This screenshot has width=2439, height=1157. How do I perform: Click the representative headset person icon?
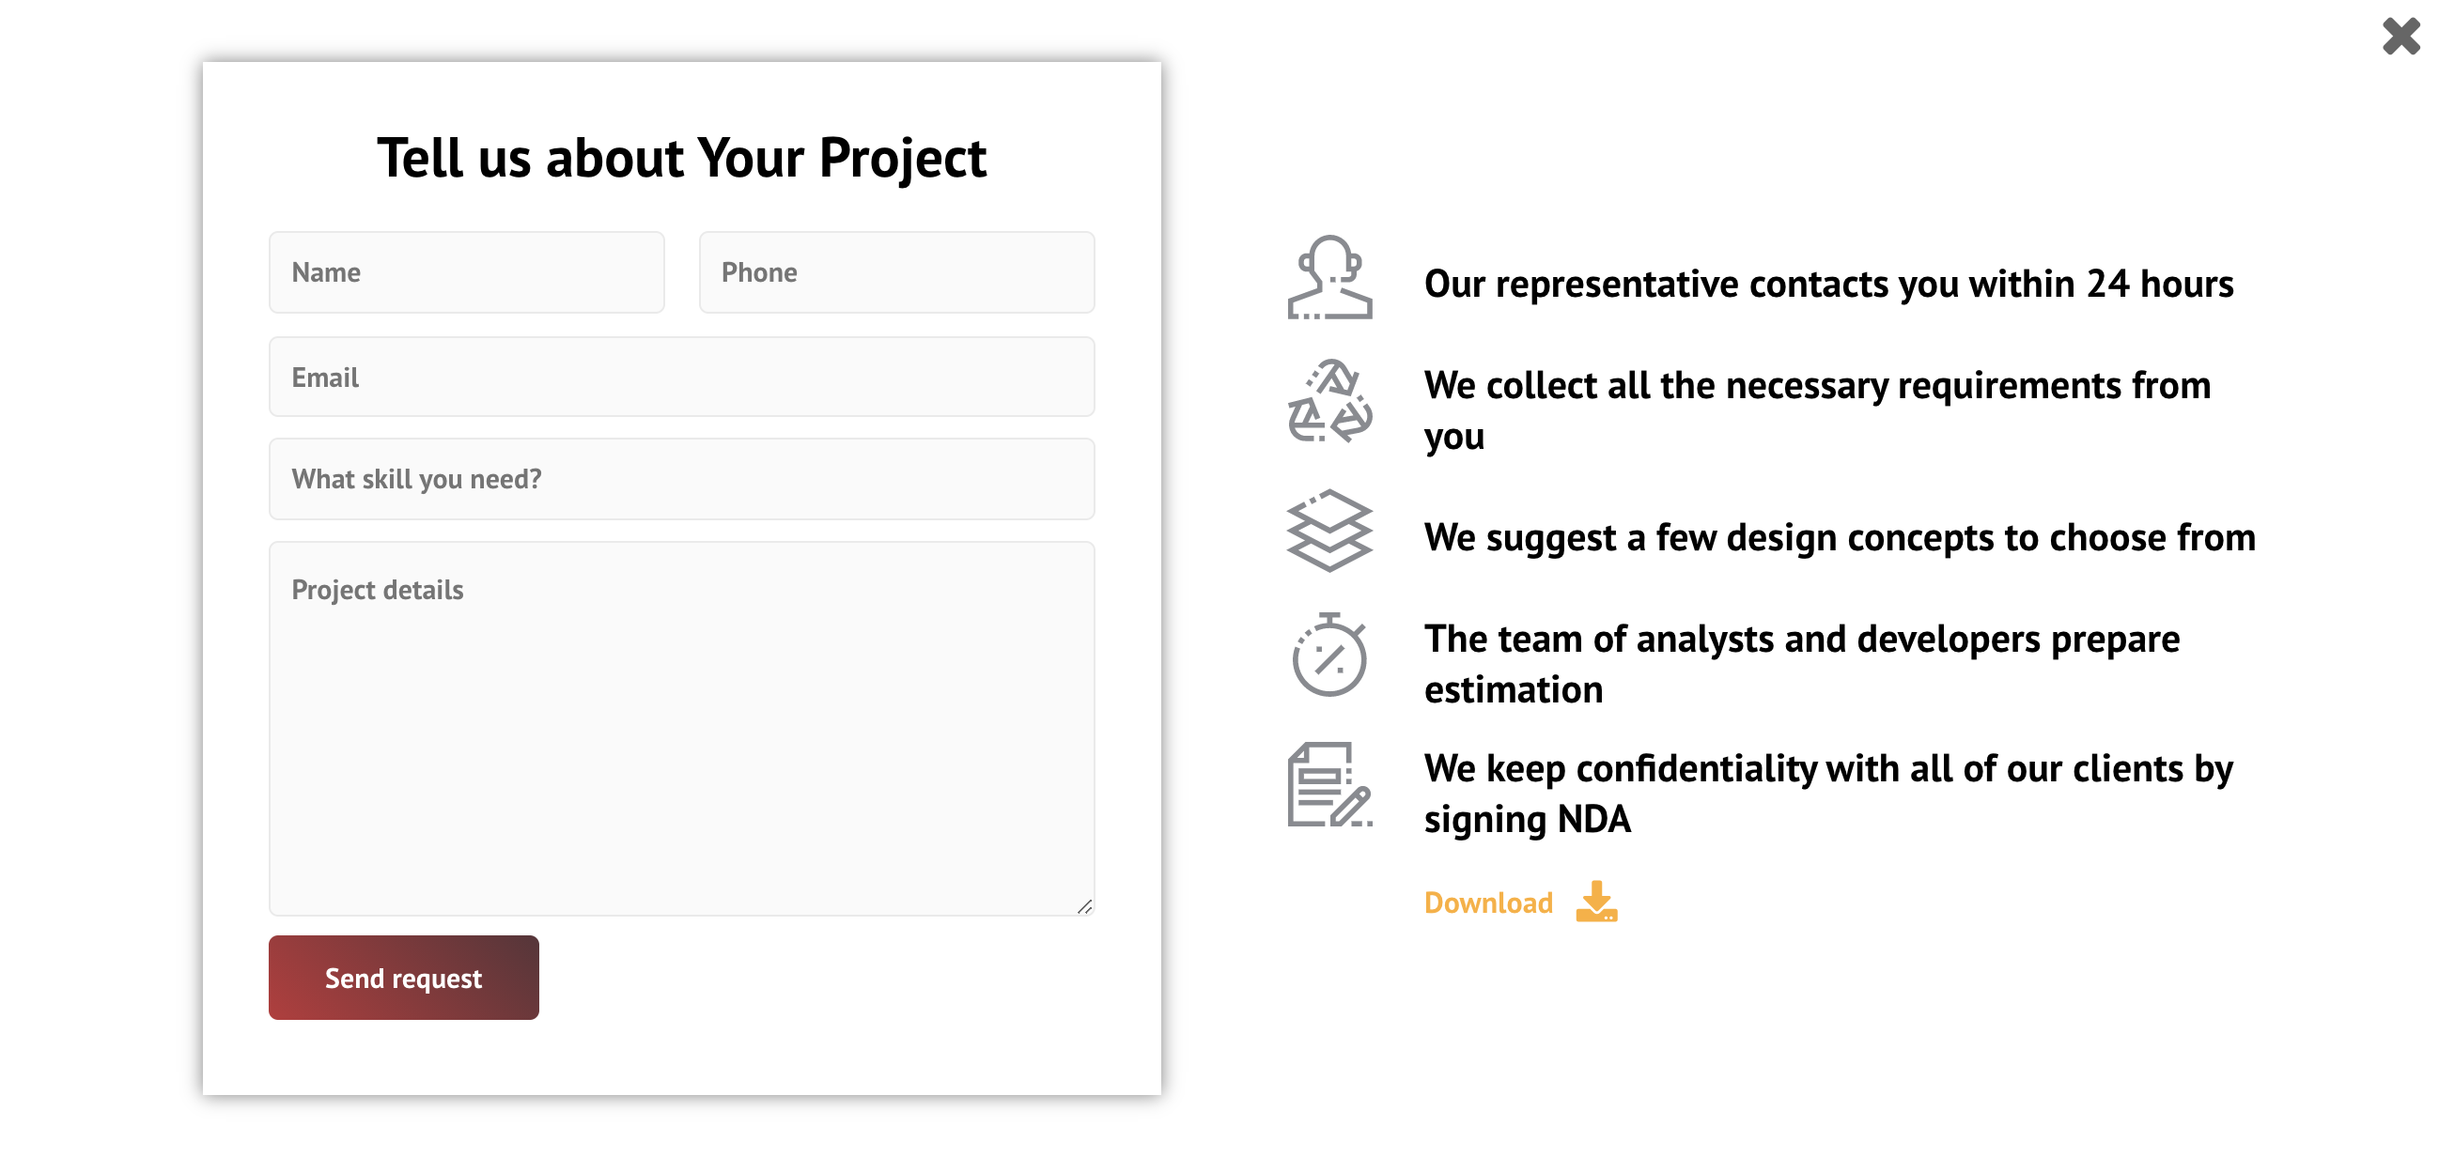(x=1329, y=277)
